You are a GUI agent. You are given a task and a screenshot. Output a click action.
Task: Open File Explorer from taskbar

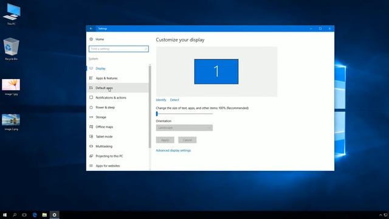click(44, 215)
